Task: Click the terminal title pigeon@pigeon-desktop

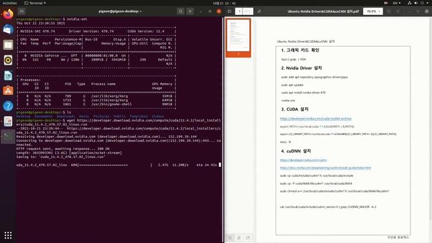Action: click(x=119, y=11)
